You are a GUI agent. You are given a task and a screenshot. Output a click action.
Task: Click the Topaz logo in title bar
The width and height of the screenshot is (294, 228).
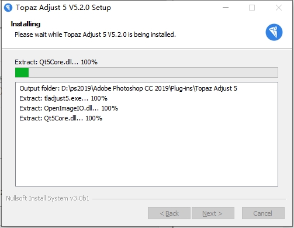click(8, 8)
